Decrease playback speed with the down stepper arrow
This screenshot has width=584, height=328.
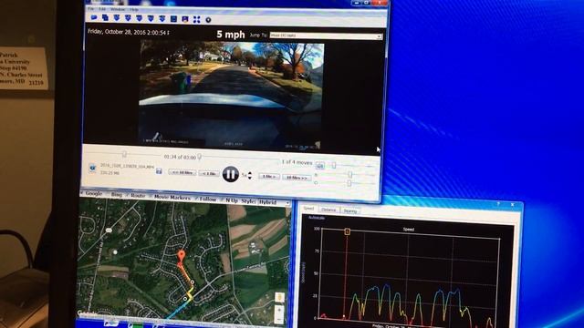pyautogui.click(x=249, y=178)
